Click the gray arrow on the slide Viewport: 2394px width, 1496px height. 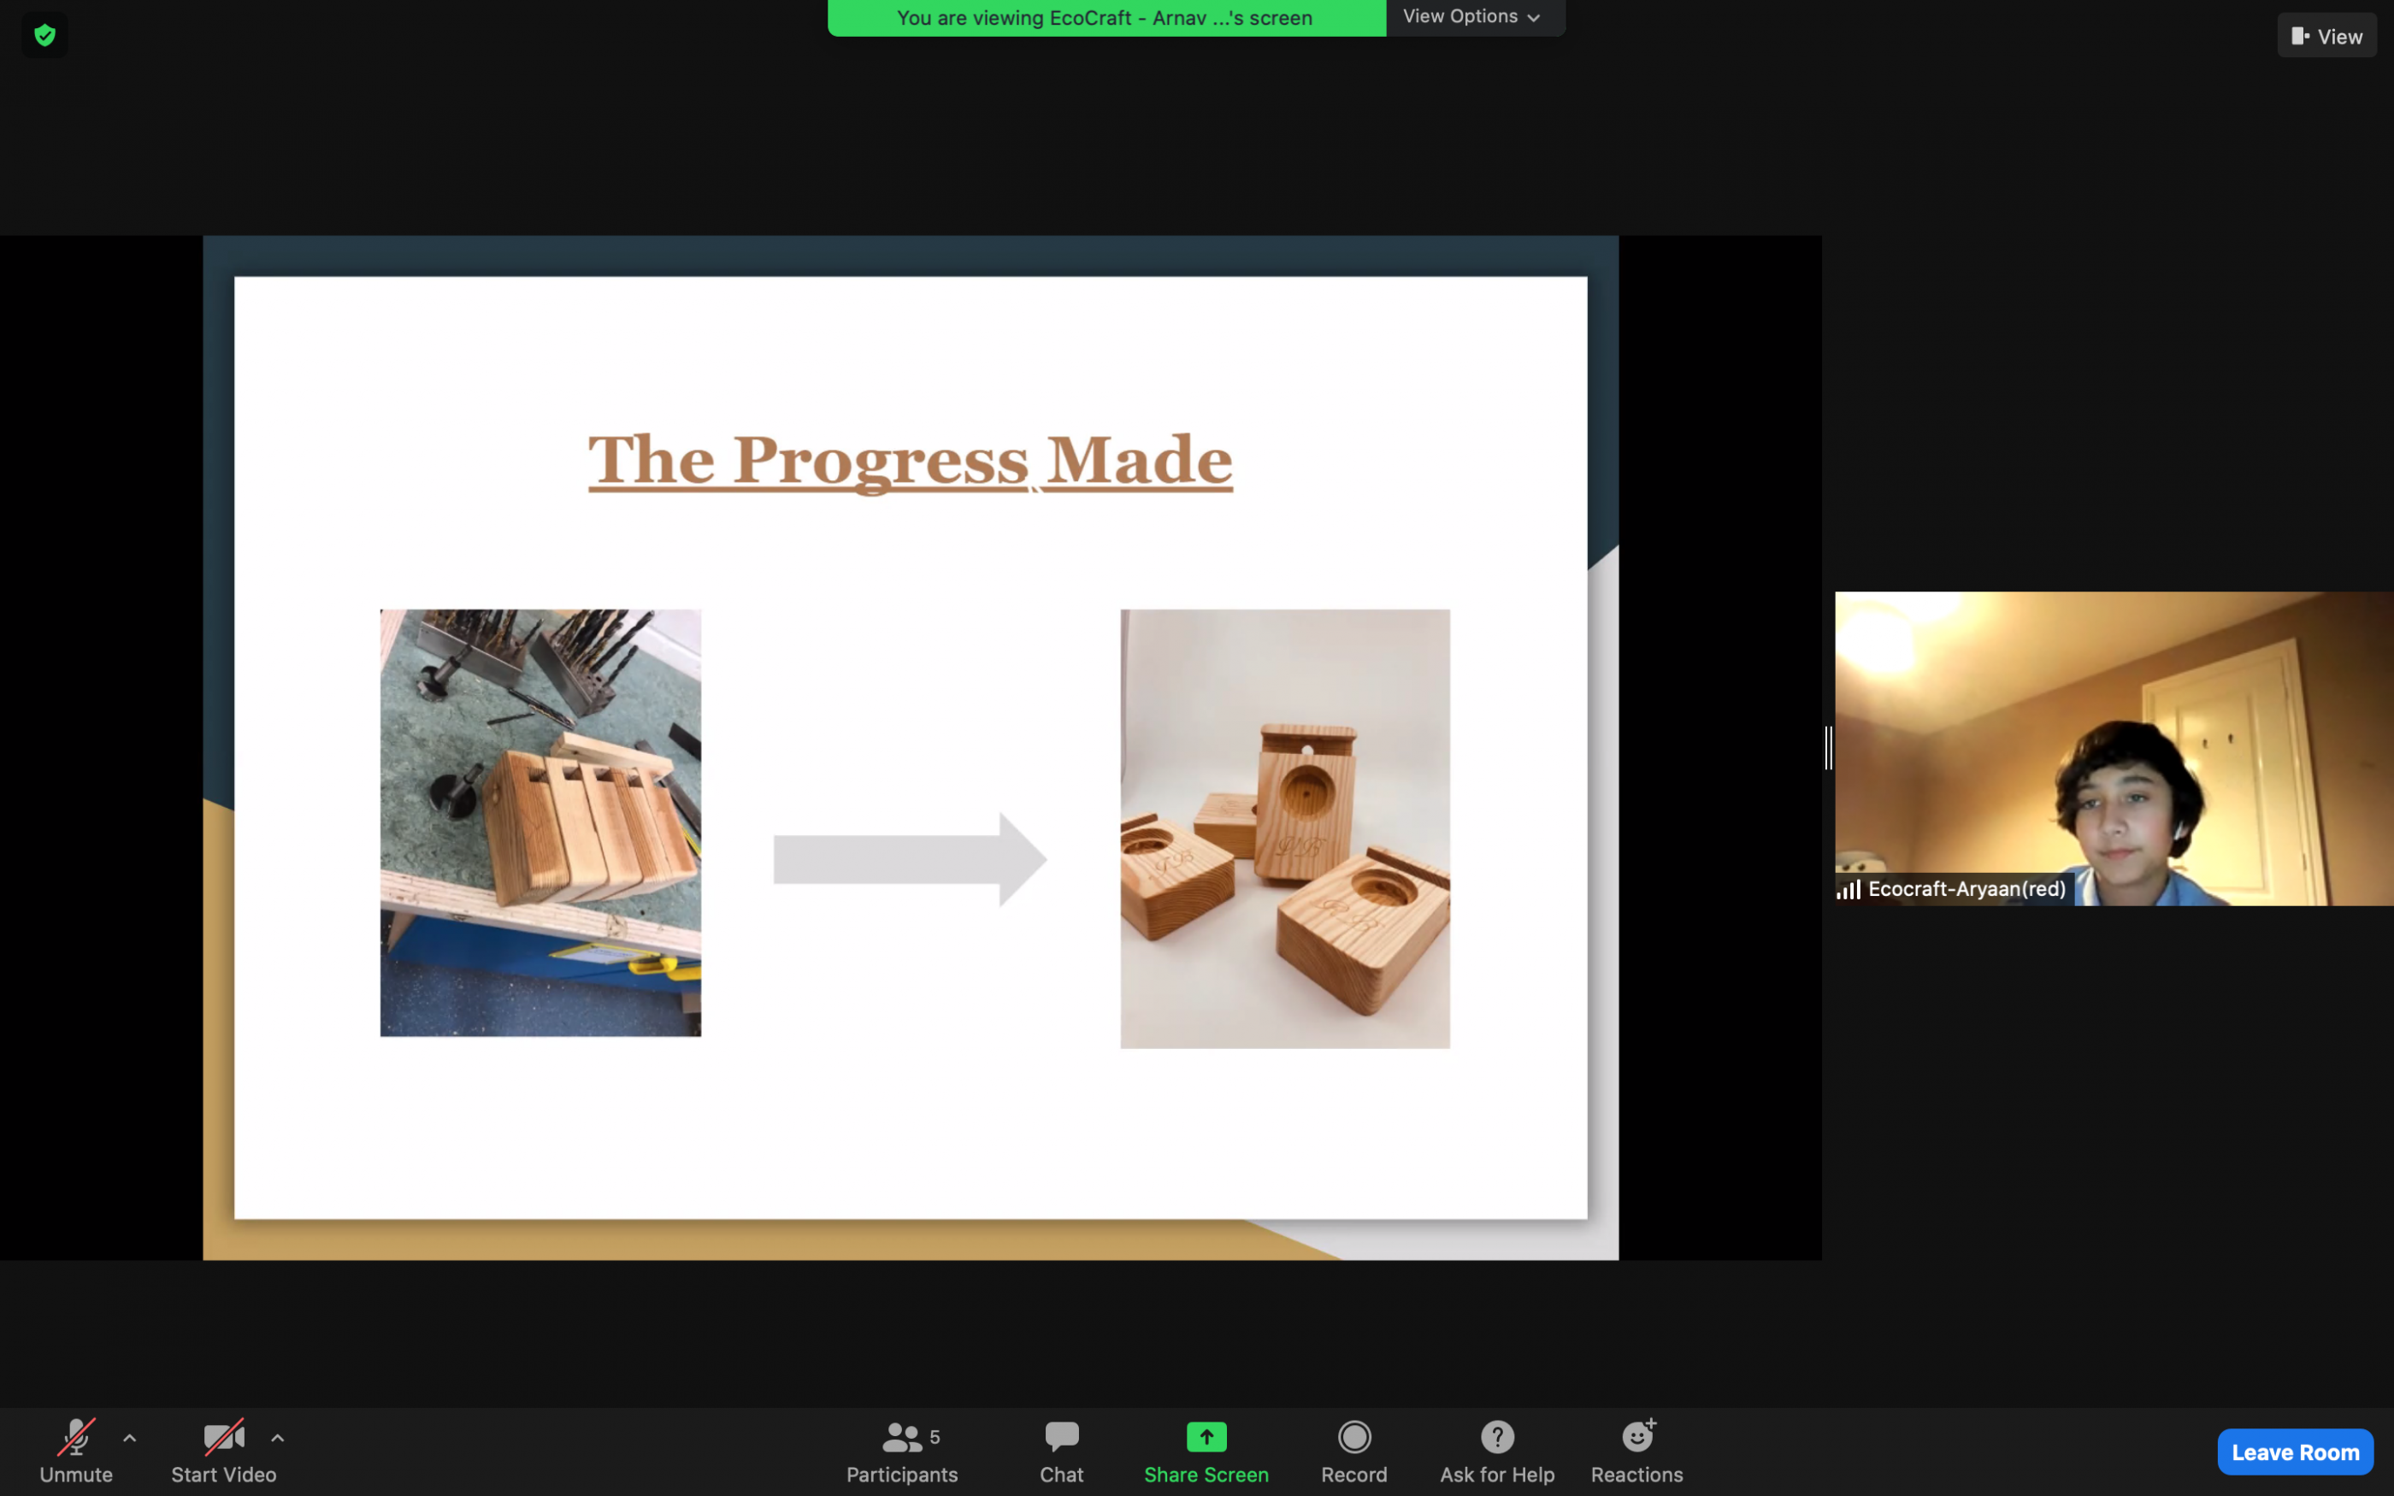point(910,859)
